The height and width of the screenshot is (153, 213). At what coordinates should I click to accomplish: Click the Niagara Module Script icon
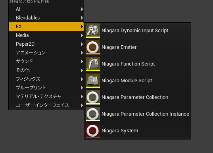click(93, 81)
